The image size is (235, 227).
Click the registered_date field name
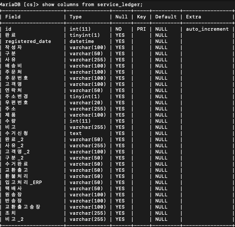[28, 41]
